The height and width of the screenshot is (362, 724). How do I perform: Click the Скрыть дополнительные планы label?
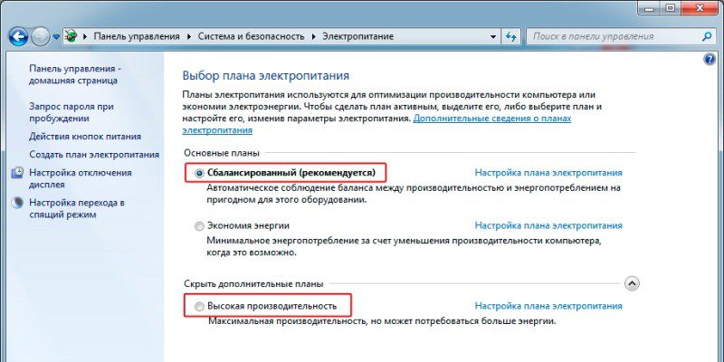pos(253,284)
